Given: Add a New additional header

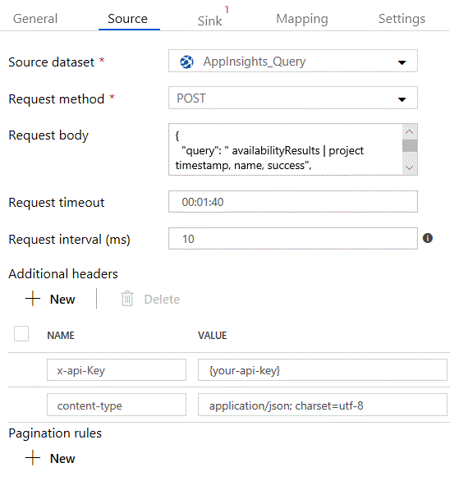Looking at the screenshot, I should 50,299.
